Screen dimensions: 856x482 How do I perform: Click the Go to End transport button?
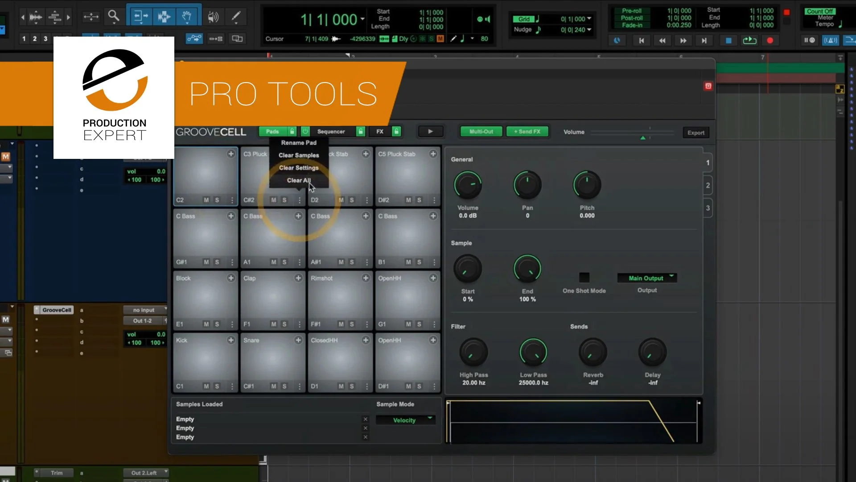click(x=704, y=41)
